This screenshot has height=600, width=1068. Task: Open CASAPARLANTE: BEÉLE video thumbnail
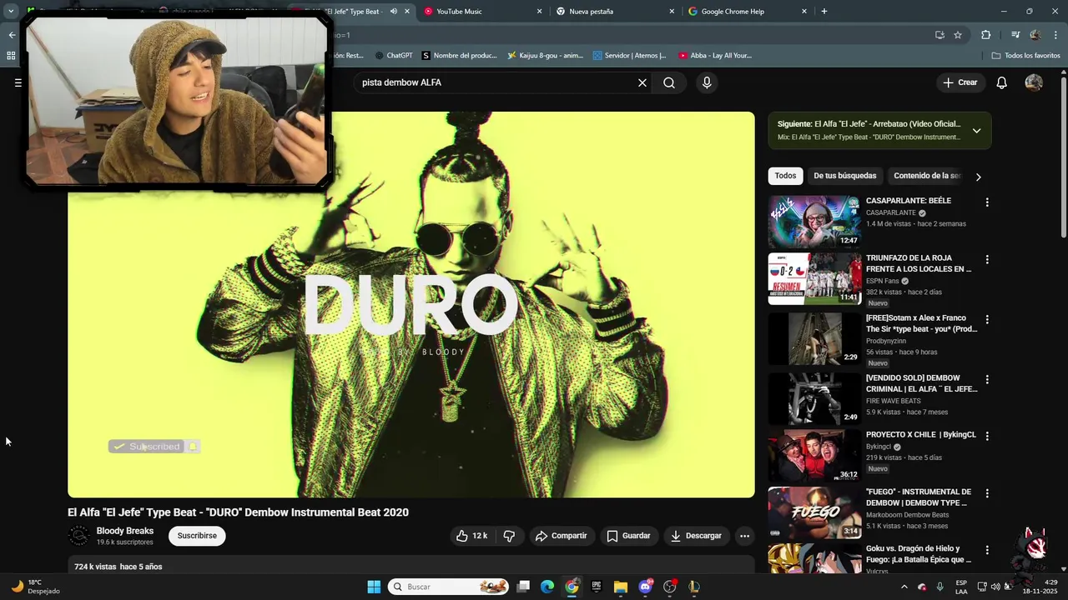click(x=814, y=222)
